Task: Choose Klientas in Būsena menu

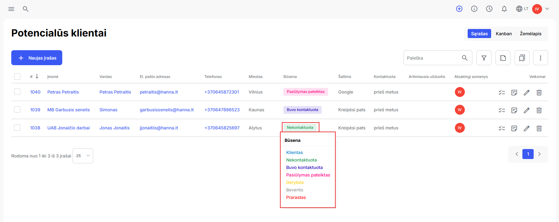Action: [x=295, y=152]
